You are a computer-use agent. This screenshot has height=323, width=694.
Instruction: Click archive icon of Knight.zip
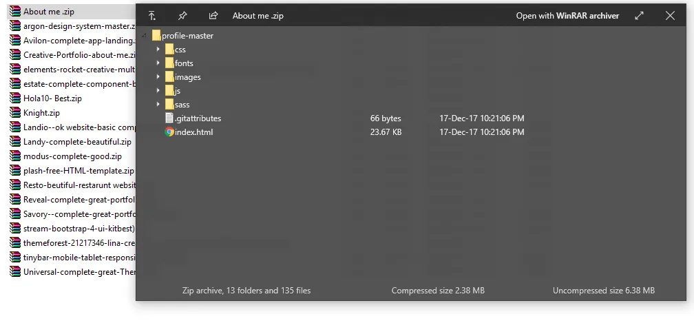[x=15, y=112]
